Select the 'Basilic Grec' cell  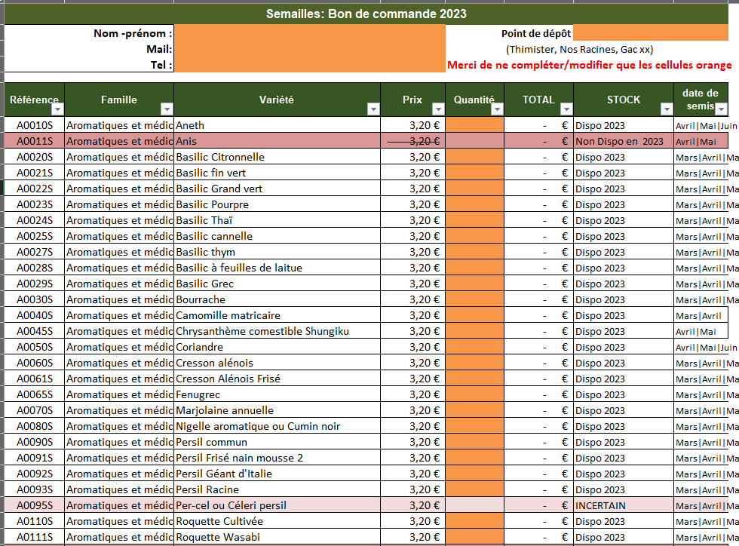click(278, 284)
